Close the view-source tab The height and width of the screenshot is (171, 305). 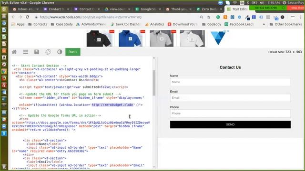(129, 9)
